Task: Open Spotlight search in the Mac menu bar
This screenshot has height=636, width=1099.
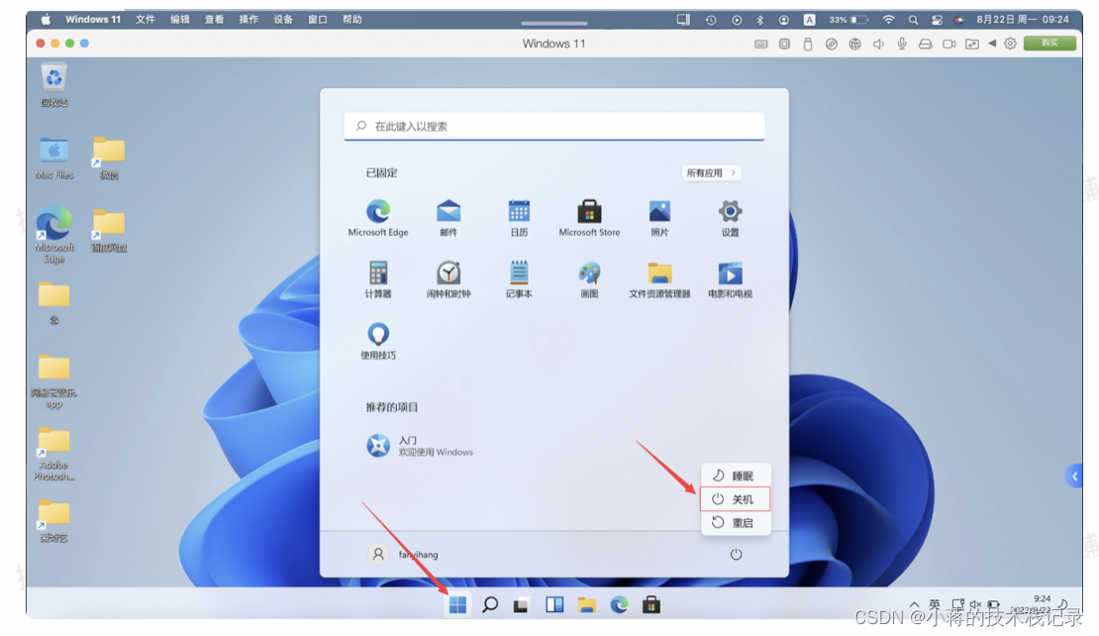Action: coord(913,20)
